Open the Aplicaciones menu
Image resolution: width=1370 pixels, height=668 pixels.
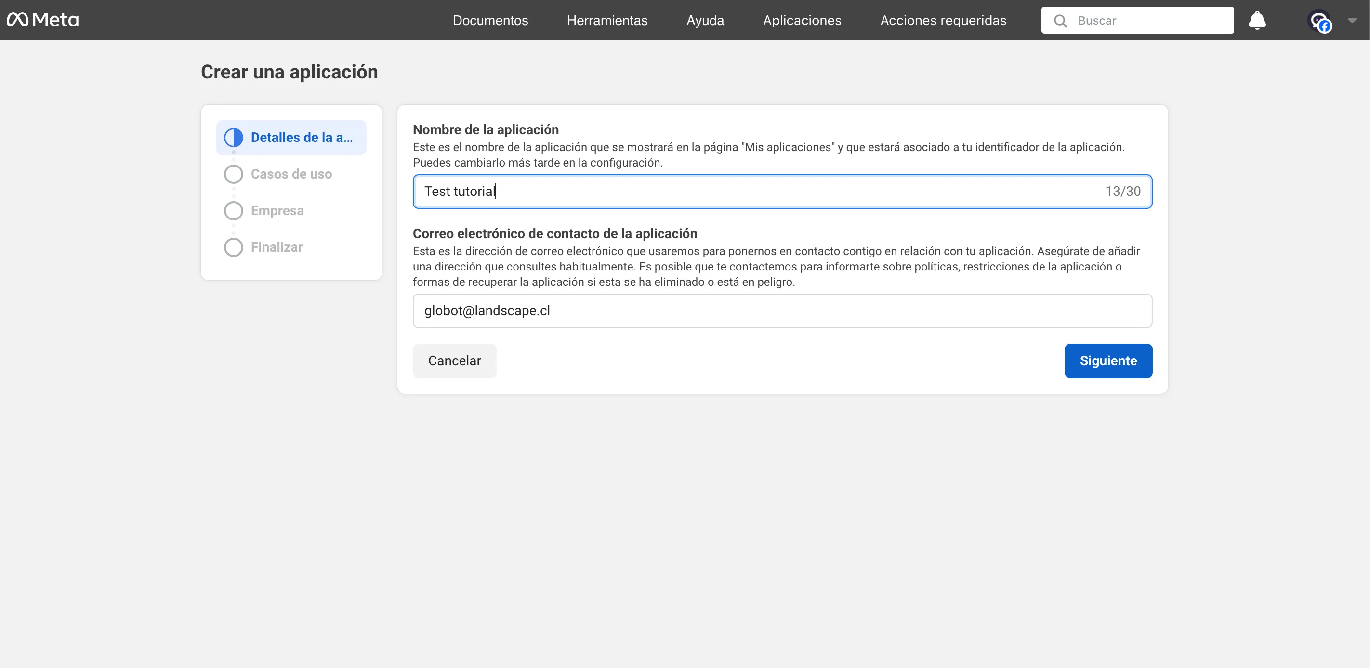pyautogui.click(x=802, y=20)
